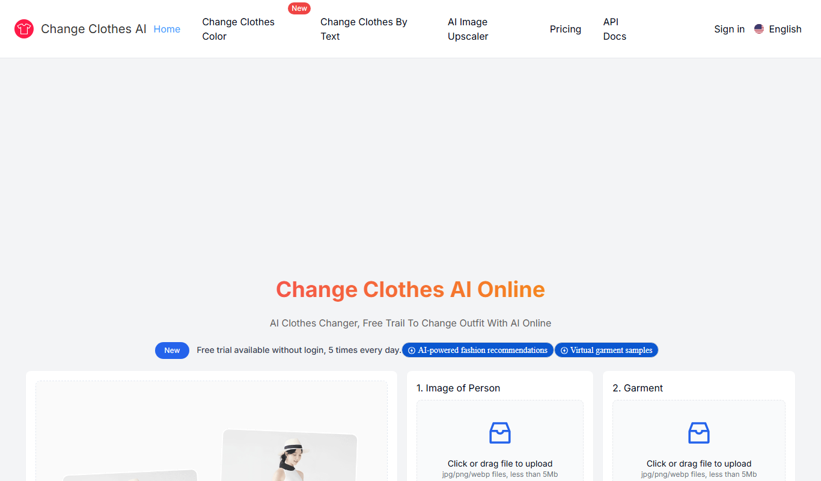This screenshot has height=481, width=821.
Task: Click Sign in
Action: (729, 29)
